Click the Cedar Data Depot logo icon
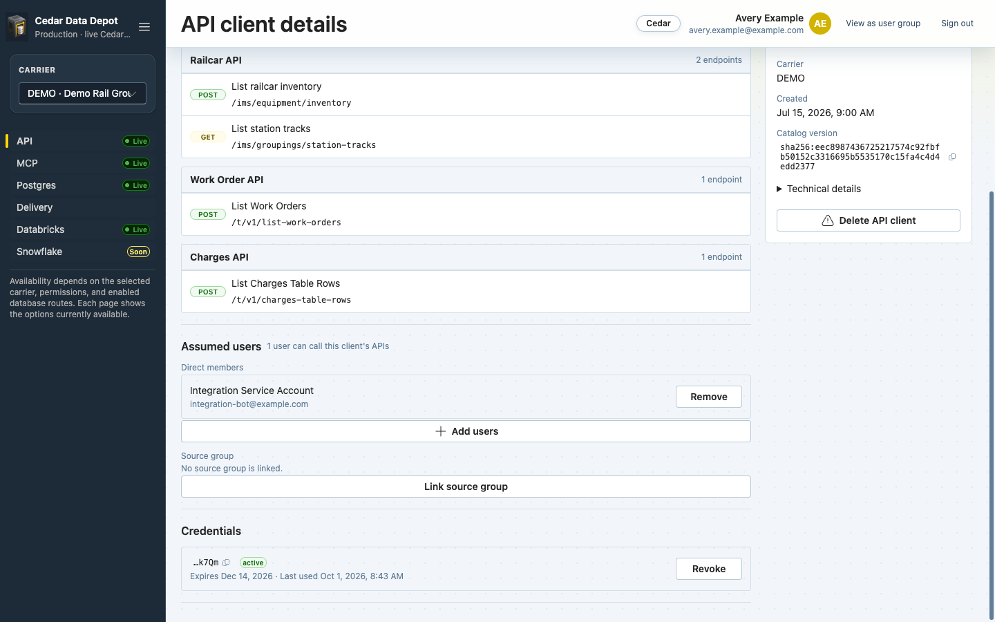Screen dimensions: 995x622 click(17, 27)
